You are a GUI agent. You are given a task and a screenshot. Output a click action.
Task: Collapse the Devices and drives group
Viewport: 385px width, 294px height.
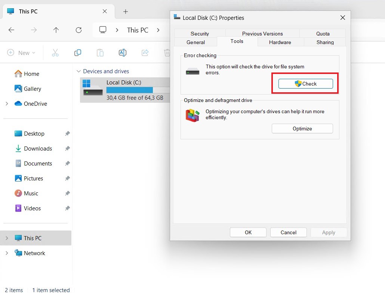(78, 71)
